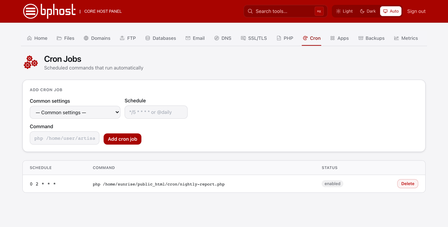Click the FTP upload icon
The width and height of the screenshot is (448, 227).
(x=122, y=38)
